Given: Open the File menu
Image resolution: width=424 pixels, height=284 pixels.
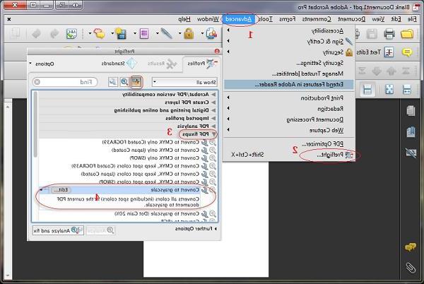Looking at the screenshot, I should pos(412,19).
